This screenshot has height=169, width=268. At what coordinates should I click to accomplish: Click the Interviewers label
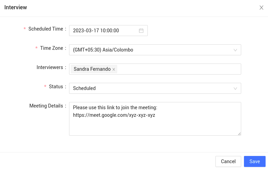click(x=50, y=67)
